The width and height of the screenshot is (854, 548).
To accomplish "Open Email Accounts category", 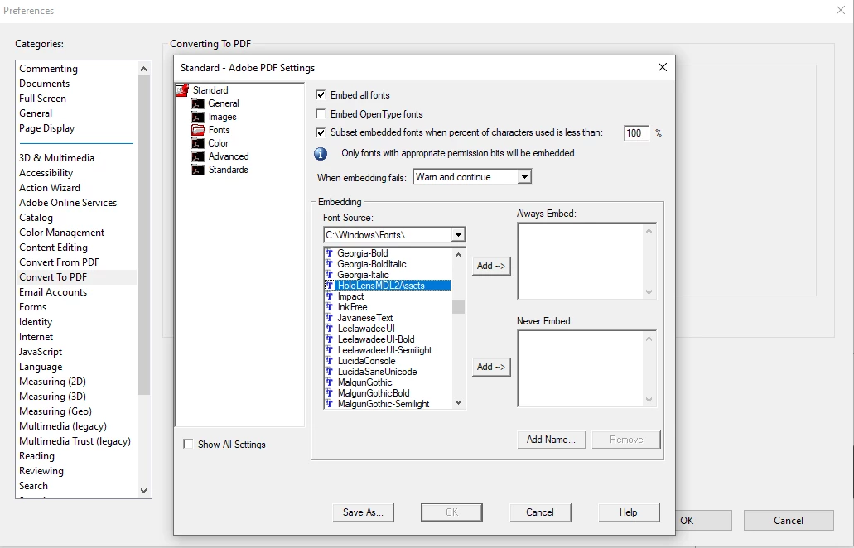I will point(53,292).
